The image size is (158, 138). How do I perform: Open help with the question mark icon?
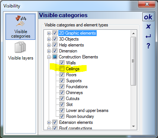(148, 46)
